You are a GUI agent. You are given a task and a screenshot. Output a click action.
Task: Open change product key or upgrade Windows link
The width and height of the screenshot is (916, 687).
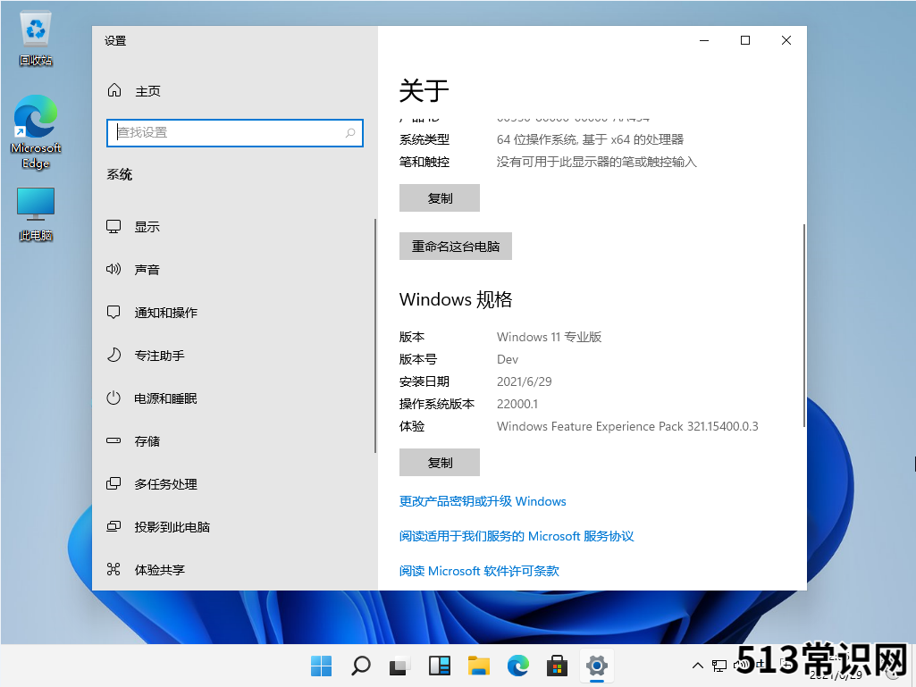[x=483, y=501]
